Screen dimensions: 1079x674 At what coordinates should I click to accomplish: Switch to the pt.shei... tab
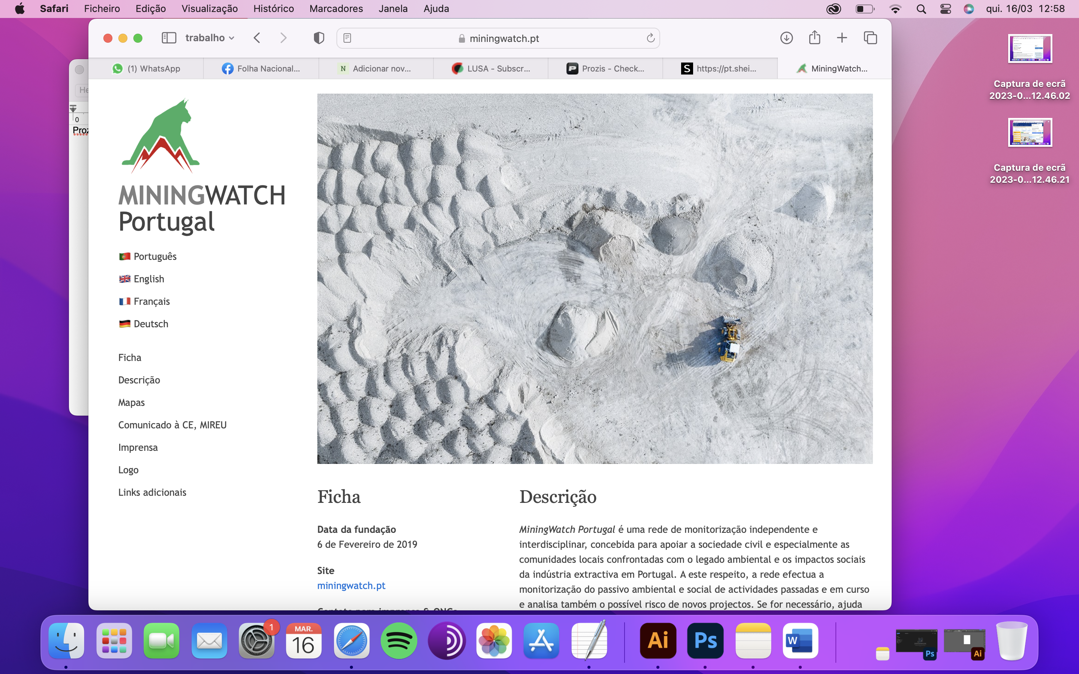point(720,69)
